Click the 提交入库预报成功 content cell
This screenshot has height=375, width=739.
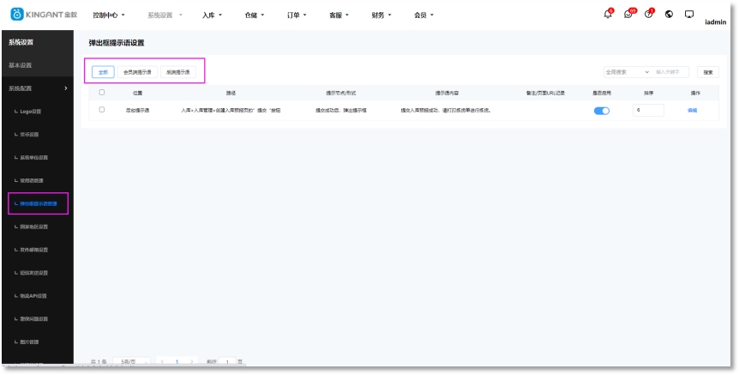click(447, 111)
